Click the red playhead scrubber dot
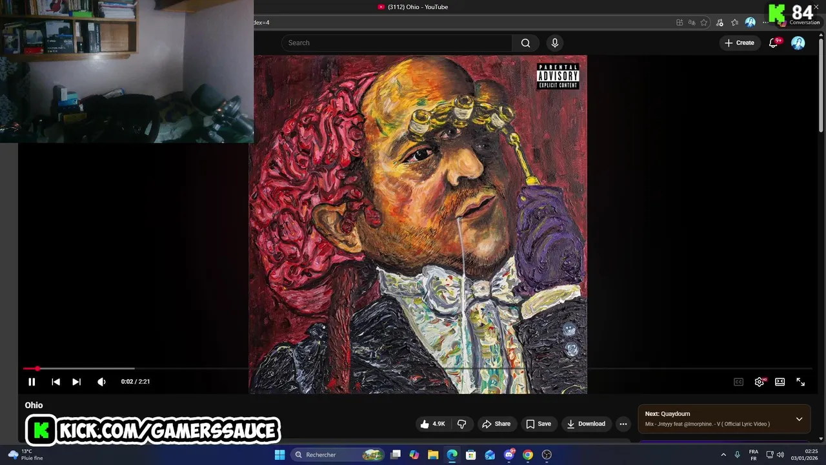This screenshot has height=465, width=826. click(x=37, y=369)
